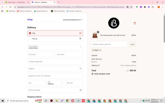
Task: Click the beer gift product thumbnail
Action: pos(95,35)
